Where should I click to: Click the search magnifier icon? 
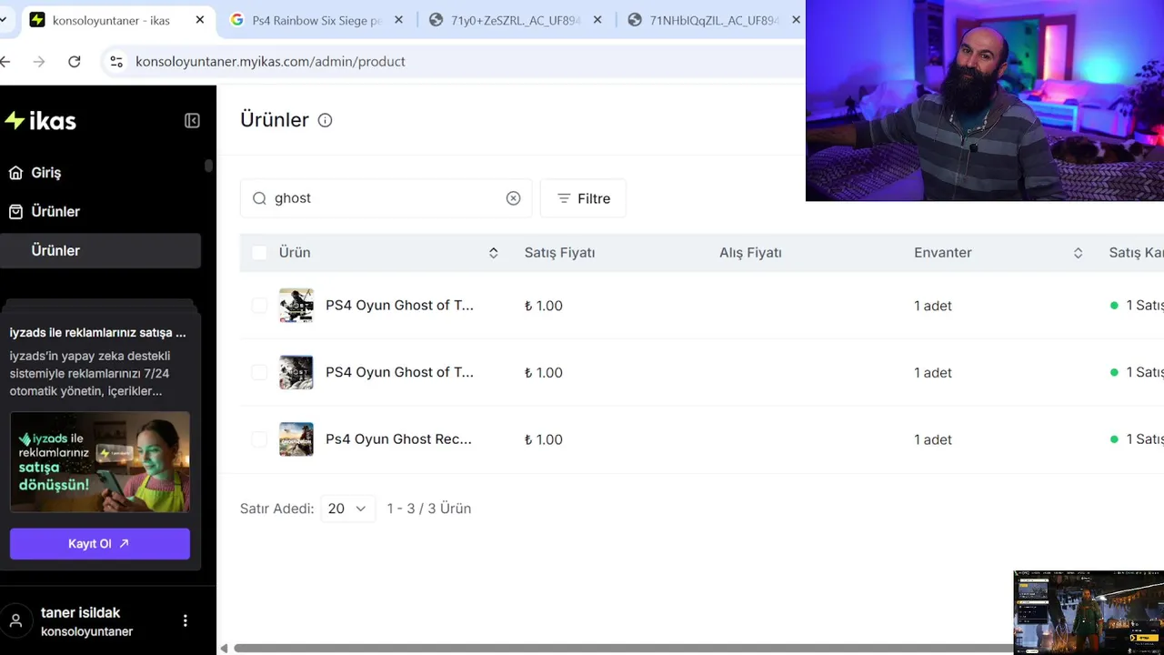[x=259, y=198]
